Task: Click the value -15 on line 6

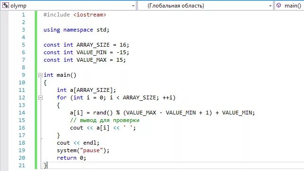Action: [x=121, y=52]
